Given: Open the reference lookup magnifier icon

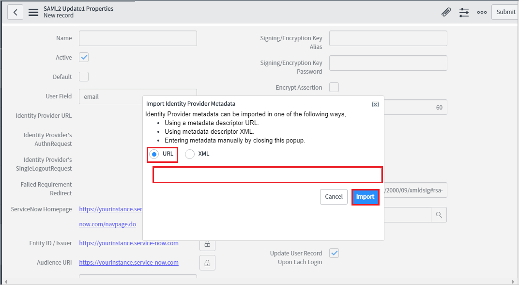Looking at the screenshot, I should (439, 214).
